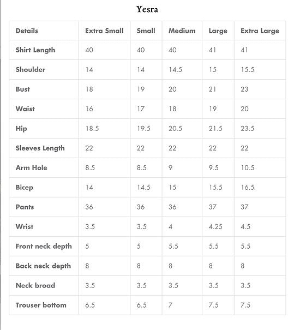The width and height of the screenshot is (294, 330).
Task: Select the Front neck depth row label
Action: coord(44,247)
